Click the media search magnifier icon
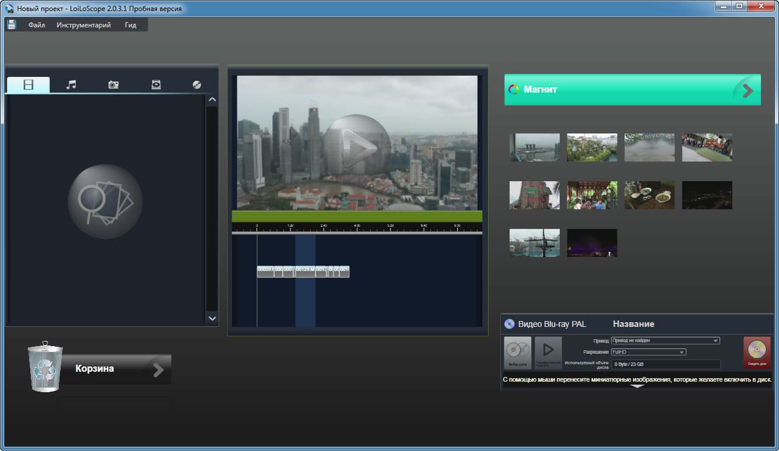The image size is (779, 451). pyautogui.click(x=105, y=202)
